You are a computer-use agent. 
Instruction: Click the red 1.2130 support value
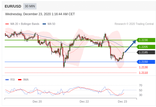[143, 67]
